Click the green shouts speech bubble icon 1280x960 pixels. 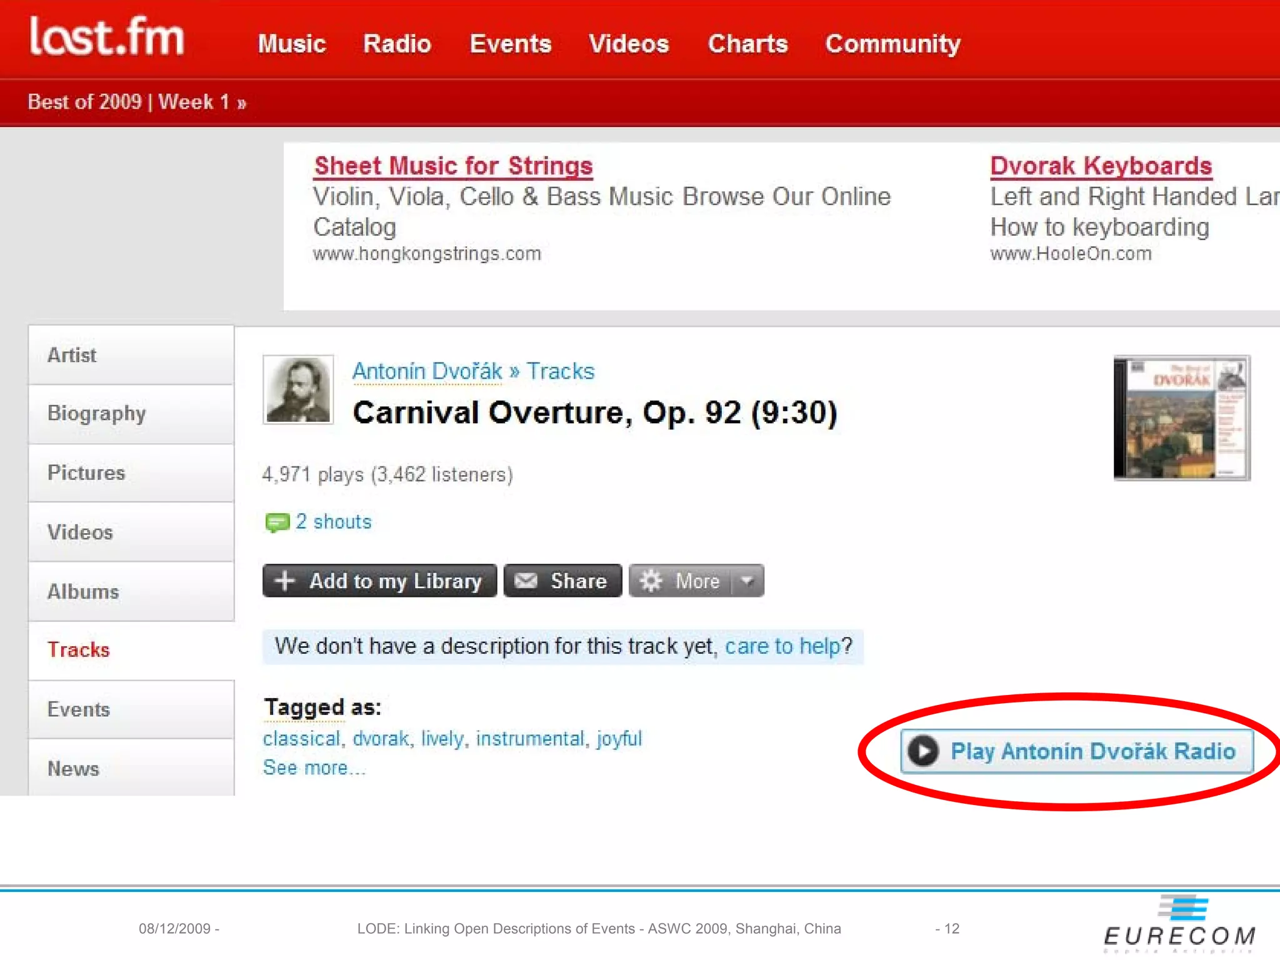pyautogui.click(x=277, y=522)
